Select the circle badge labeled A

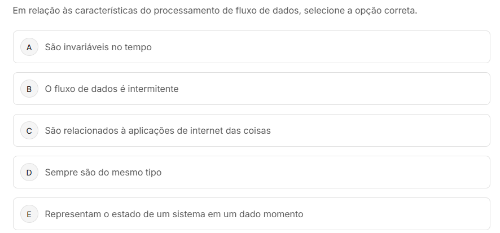pos(29,47)
